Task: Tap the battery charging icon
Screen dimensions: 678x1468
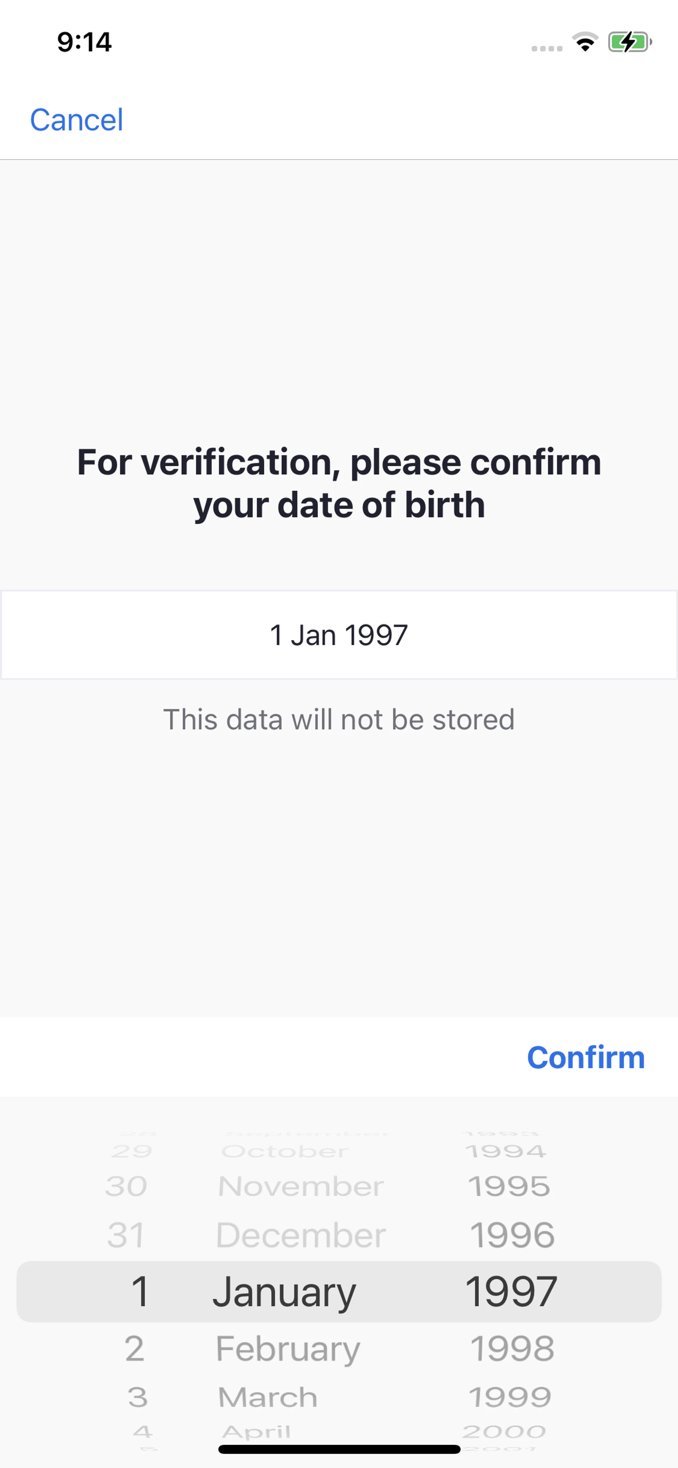Action: click(x=629, y=42)
